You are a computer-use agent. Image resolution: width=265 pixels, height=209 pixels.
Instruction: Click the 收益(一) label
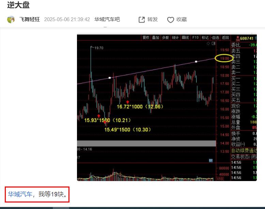click(238, 144)
